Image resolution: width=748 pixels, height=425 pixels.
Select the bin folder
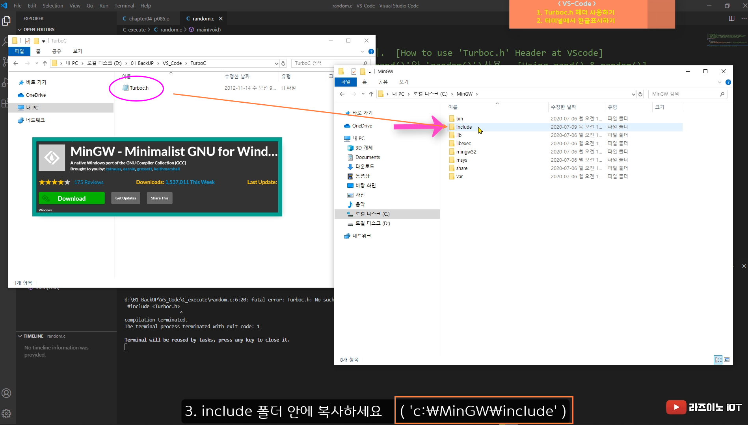click(456, 118)
